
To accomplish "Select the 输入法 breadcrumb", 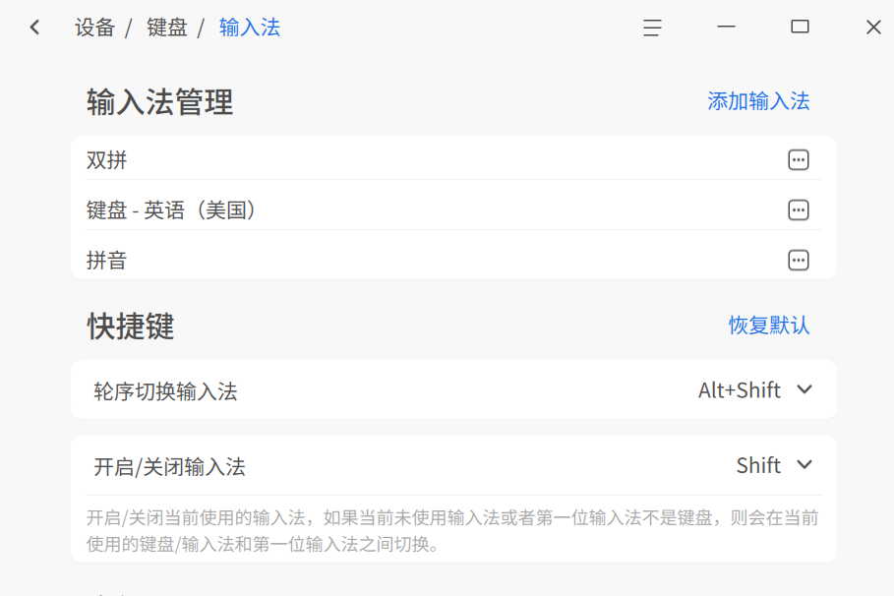I will click(250, 28).
